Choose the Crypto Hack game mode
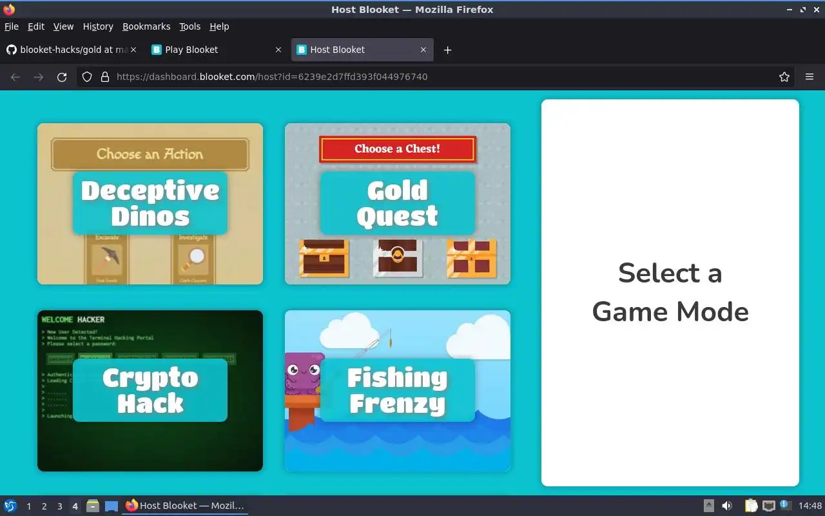 point(150,391)
